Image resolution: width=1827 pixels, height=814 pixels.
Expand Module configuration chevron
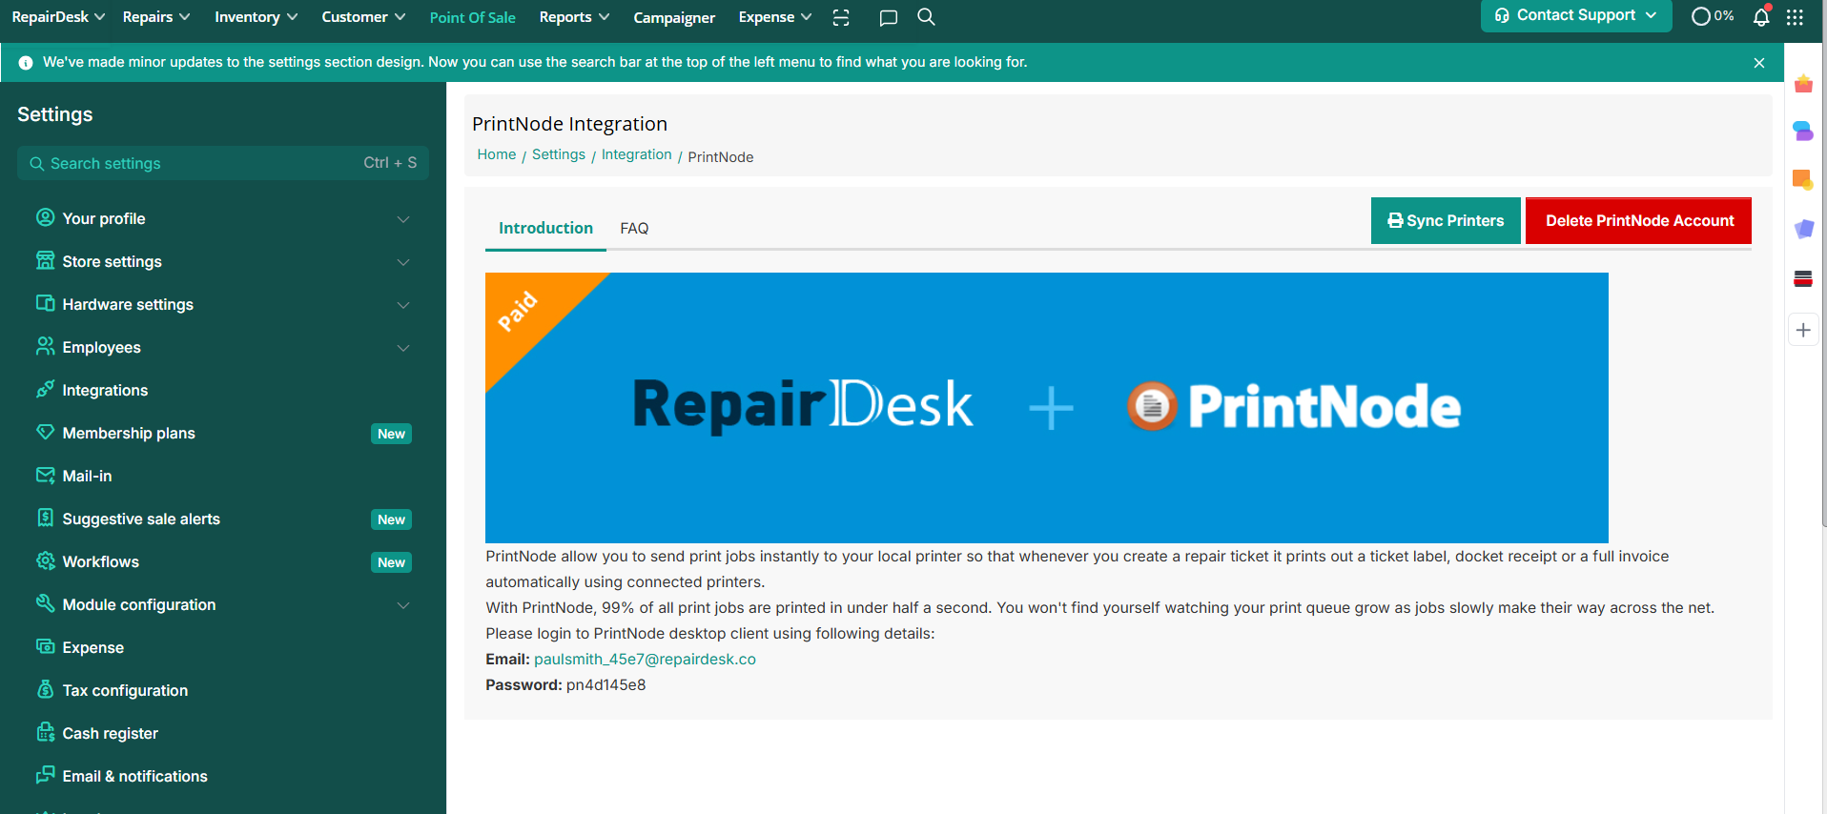(x=403, y=605)
